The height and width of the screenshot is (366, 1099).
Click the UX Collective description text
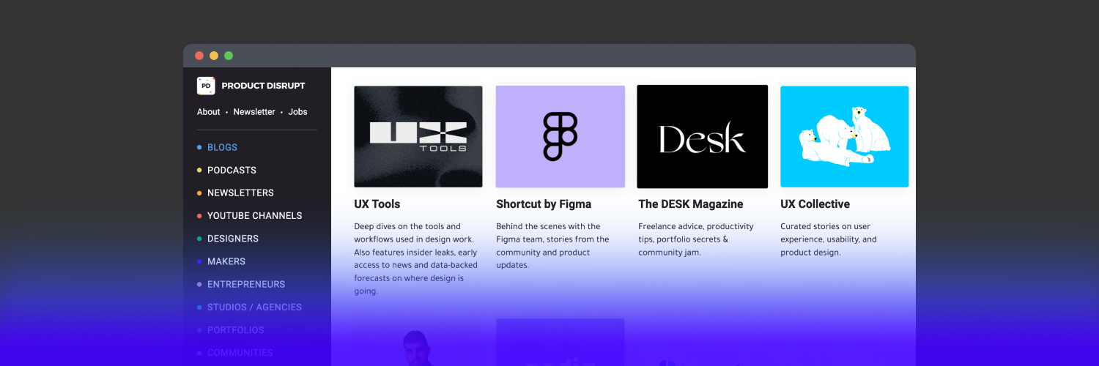(829, 239)
